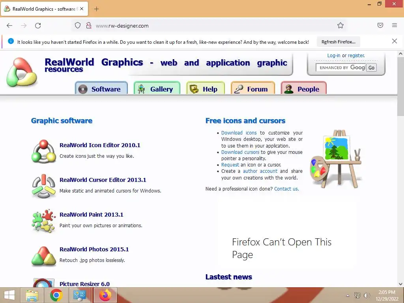Click the insecure connection padlock icon
404x303 pixels.
click(x=89, y=26)
